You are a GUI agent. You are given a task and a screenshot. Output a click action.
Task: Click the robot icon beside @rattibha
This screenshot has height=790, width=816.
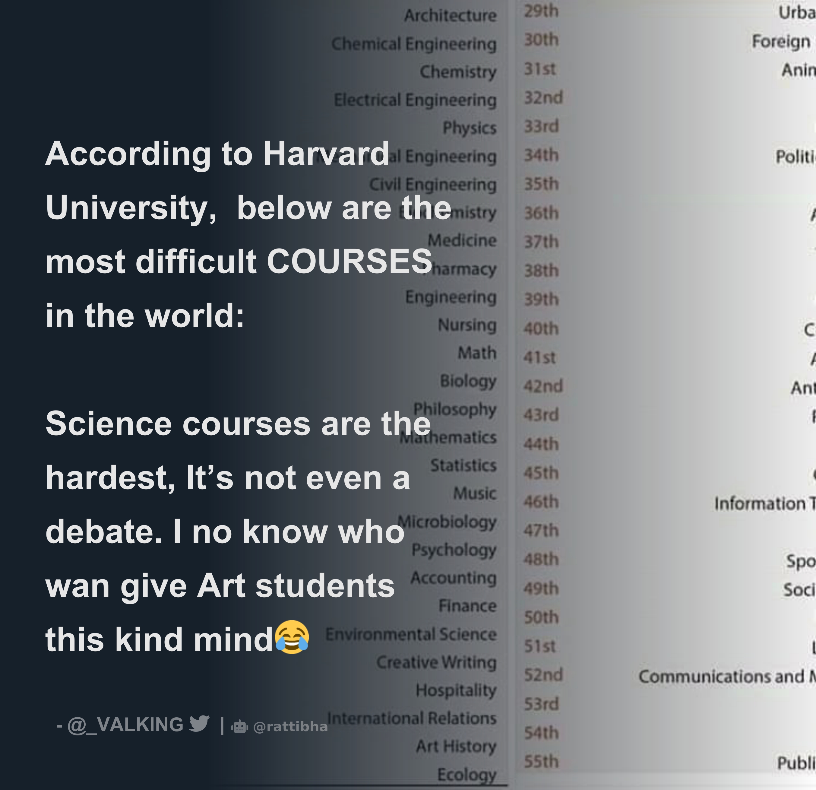tap(240, 726)
